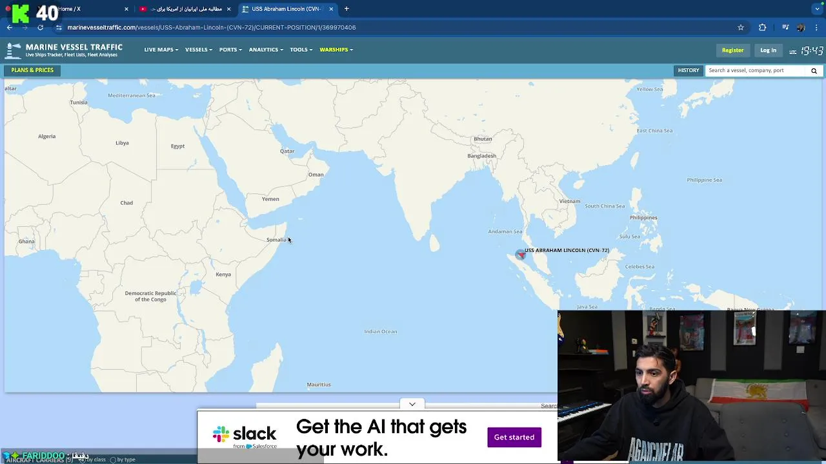Close the USS Abraham Lincoln tab
The image size is (826, 464).
coord(331,9)
